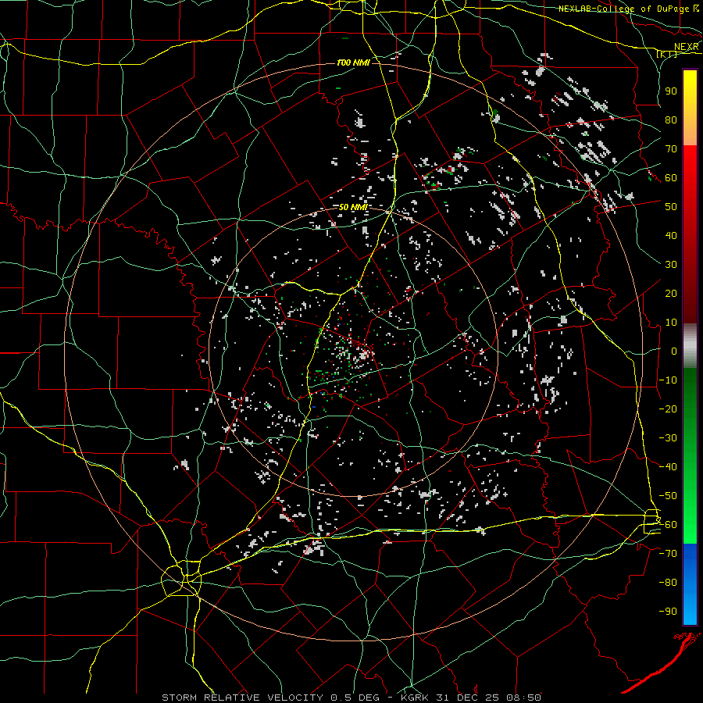Viewport: 703px width, 703px height.
Task: Click the -90 tick label on the scale
Action: [668, 612]
